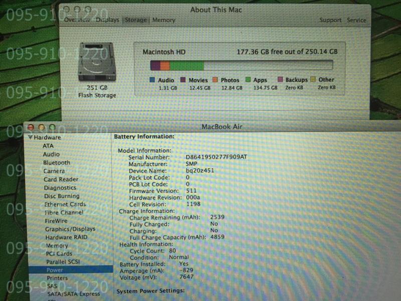This screenshot has width=401, height=301.
Task: Select Diagnostics in the sidebar
Action: [x=60, y=188]
